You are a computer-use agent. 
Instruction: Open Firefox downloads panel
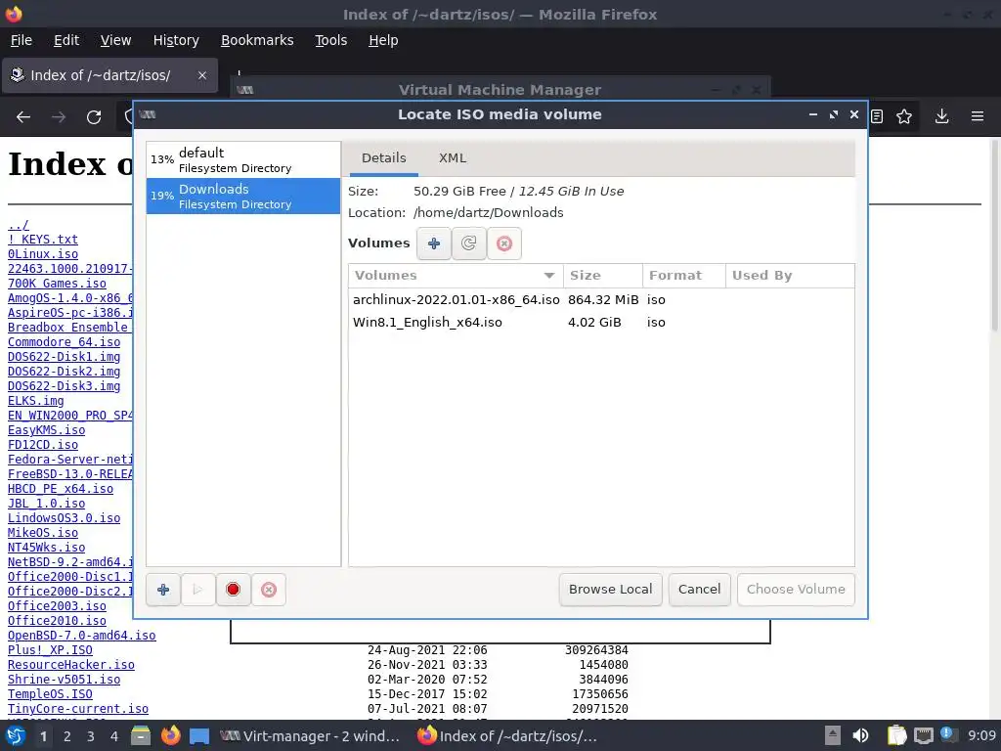[941, 116]
